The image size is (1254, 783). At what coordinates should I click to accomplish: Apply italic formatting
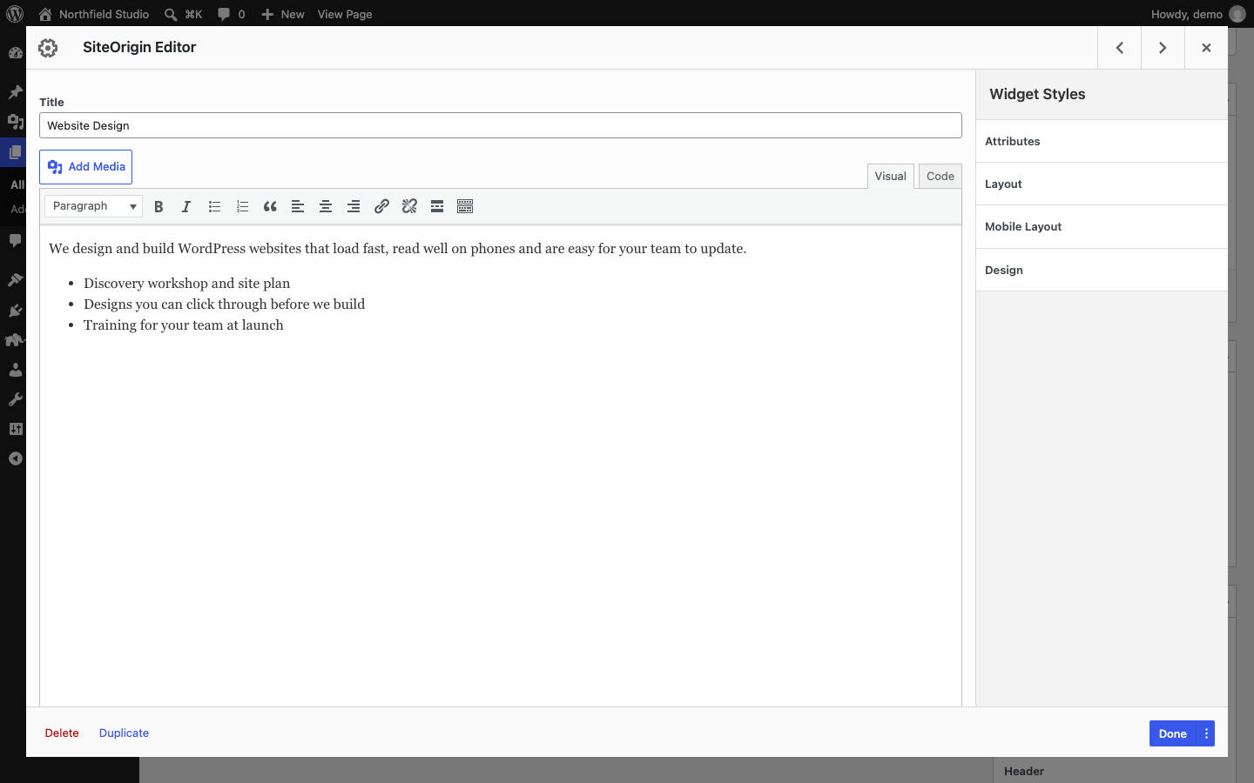pyautogui.click(x=186, y=206)
